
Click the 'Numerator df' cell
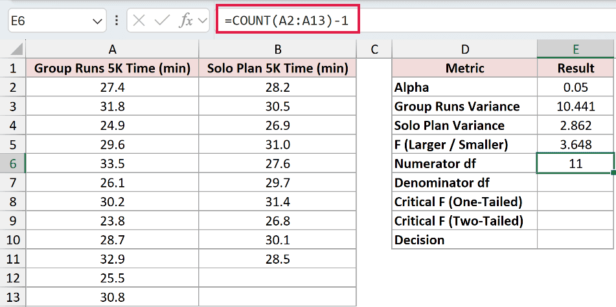(464, 164)
